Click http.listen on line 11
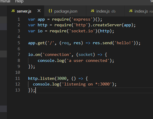This screenshot has width=153, height=119. [41, 78]
